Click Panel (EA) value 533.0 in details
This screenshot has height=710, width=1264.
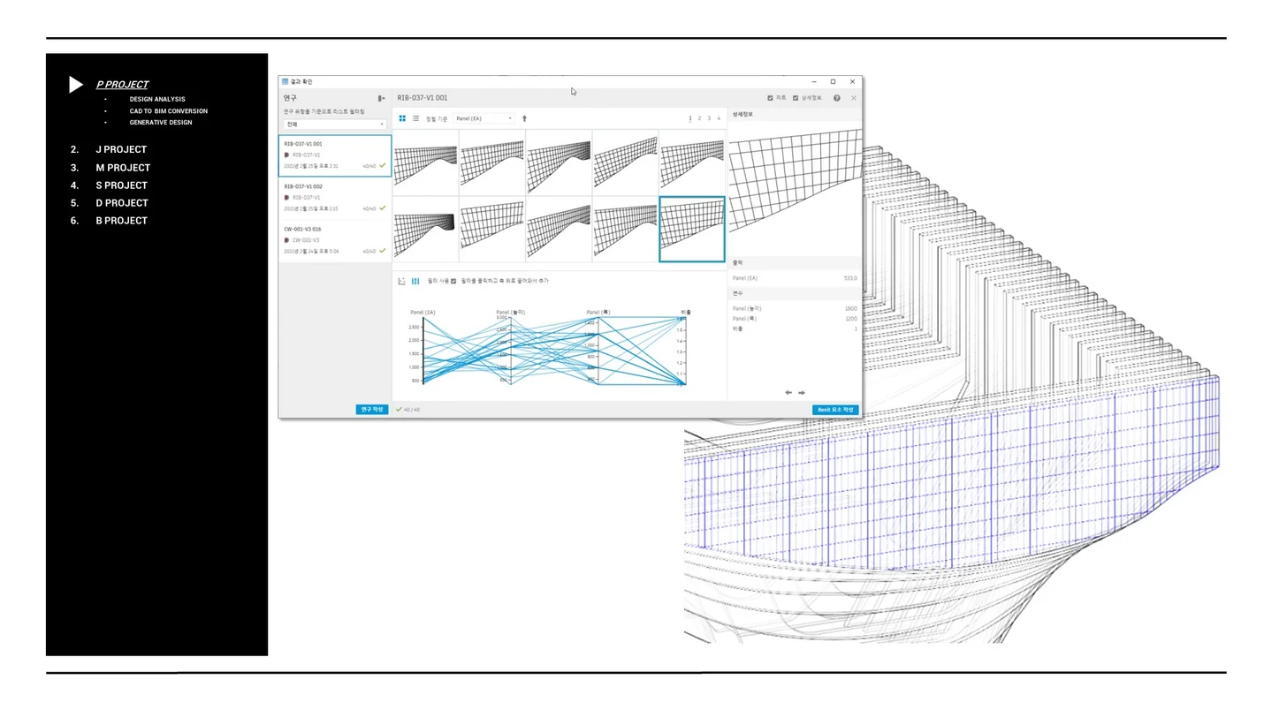coord(850,278)
